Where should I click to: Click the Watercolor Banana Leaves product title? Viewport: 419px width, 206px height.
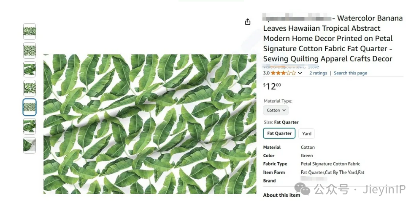(332, 39)
